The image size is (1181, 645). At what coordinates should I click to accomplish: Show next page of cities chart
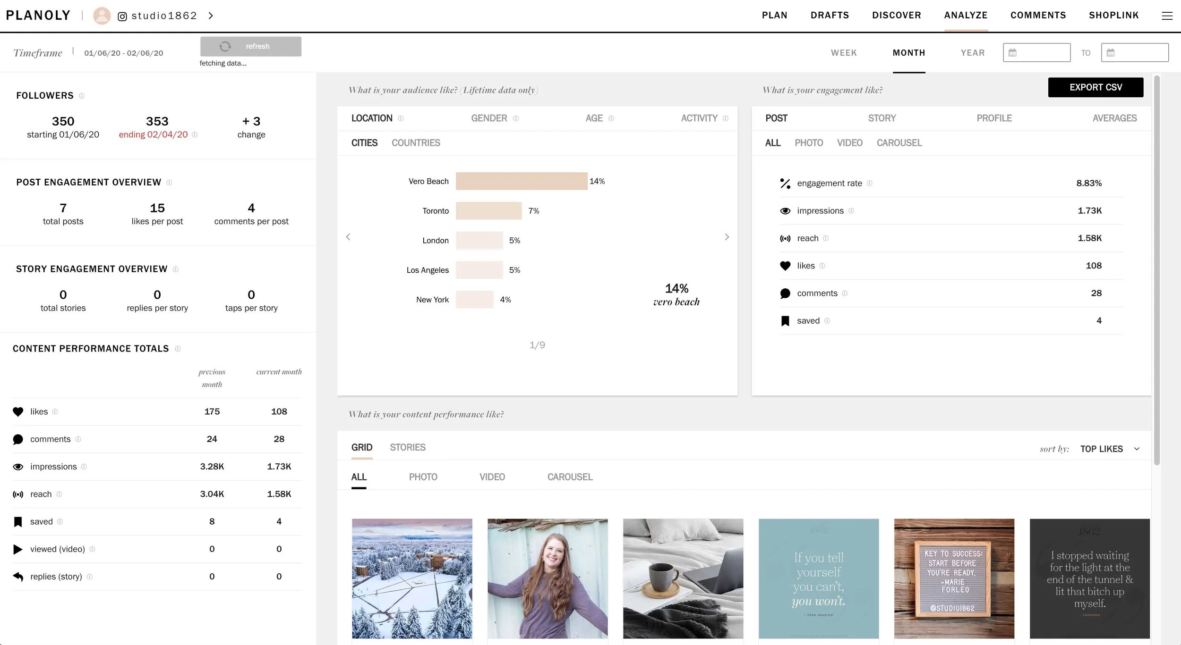point(727,237)
